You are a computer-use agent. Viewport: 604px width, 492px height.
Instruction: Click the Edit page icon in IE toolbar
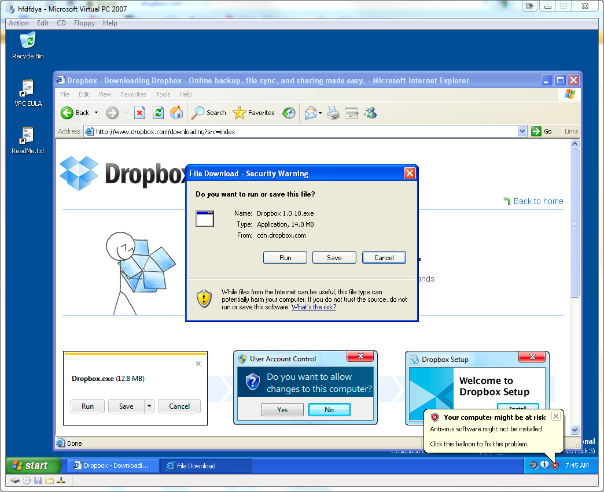point(351,113)
